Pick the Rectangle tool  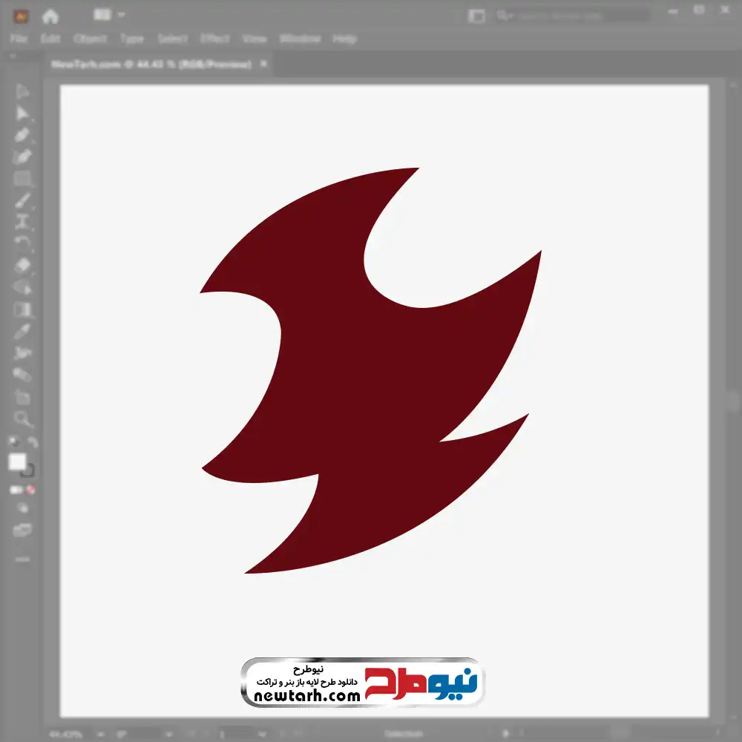click(x=23, y=179)
